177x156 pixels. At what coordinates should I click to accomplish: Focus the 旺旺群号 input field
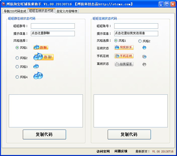point(53,26)
